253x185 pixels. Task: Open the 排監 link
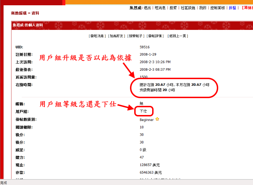point(233,8)
